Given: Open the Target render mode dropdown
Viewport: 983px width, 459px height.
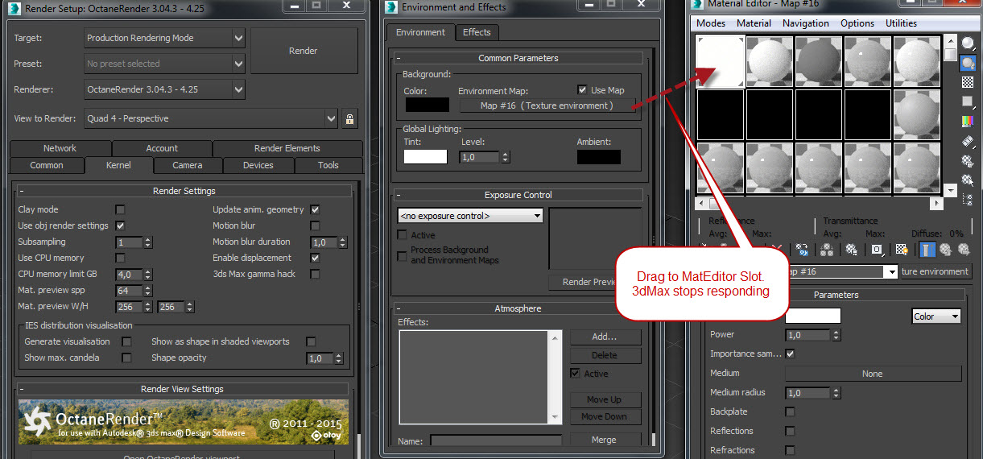Looking at the screenshot, I should (164, 38).
